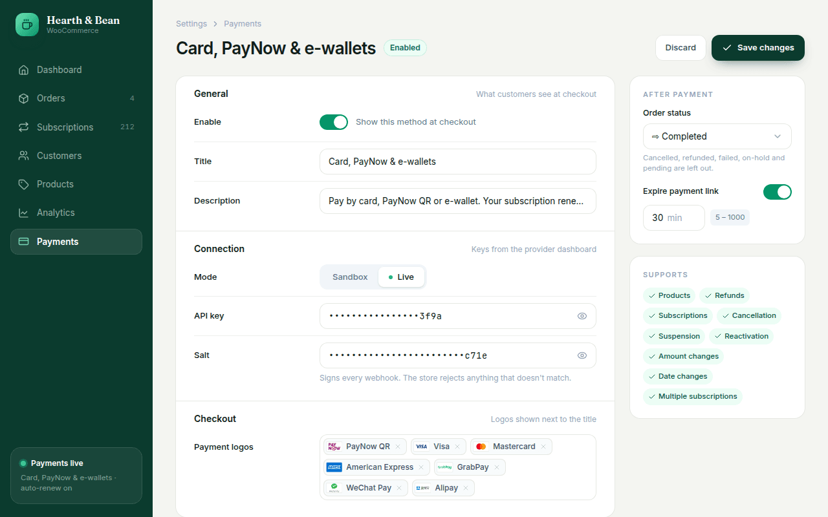Toggle the Enable method at checkout switch
The width and height of the screenshot is (828, 517).
tap(334, 122)
